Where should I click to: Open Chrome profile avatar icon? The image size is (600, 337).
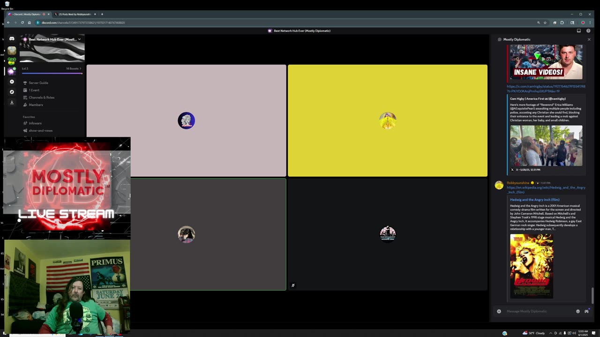(583, 22)
